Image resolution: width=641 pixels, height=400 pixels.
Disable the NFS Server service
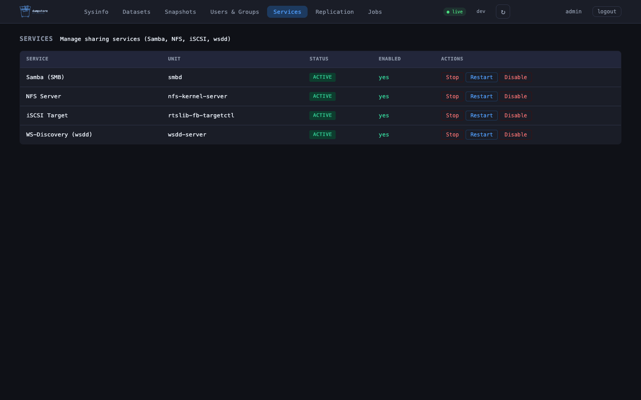[x=515, y=96]
